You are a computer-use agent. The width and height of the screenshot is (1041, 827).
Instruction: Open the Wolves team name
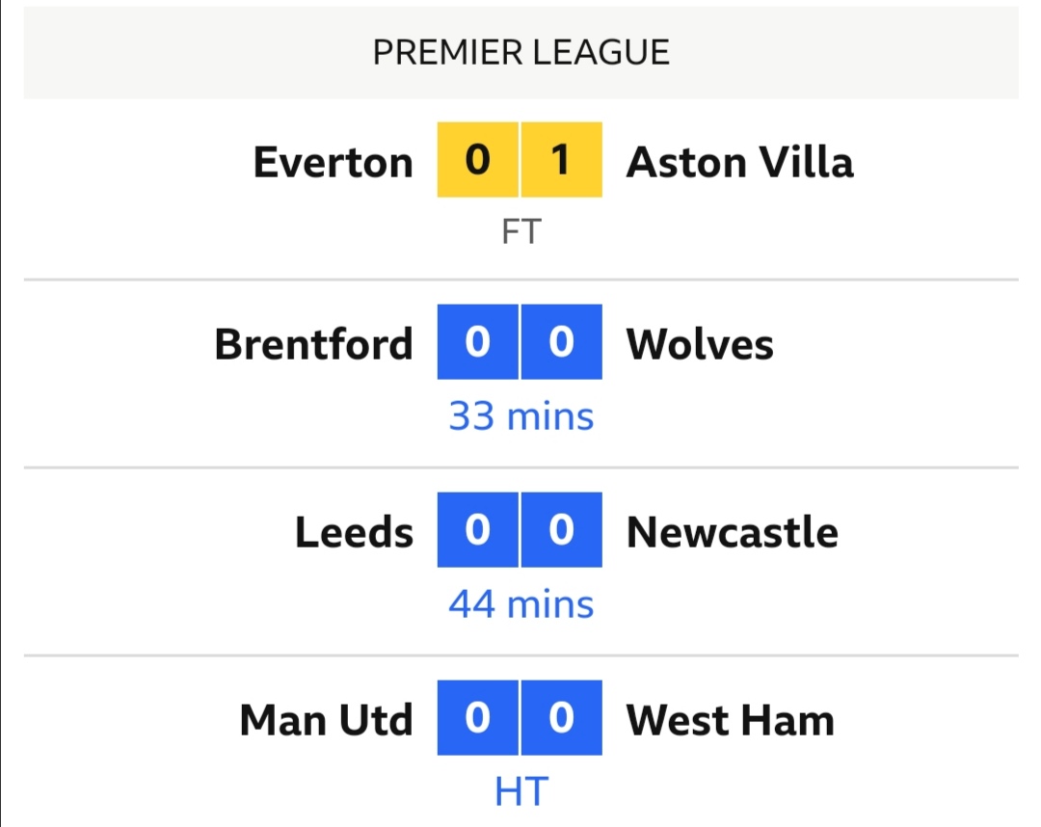(x=700, y=344)
